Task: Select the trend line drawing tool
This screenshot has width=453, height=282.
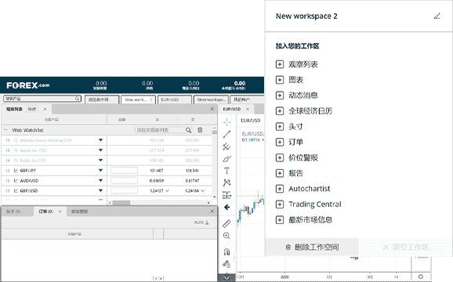Action: click(x=226, y=134)
